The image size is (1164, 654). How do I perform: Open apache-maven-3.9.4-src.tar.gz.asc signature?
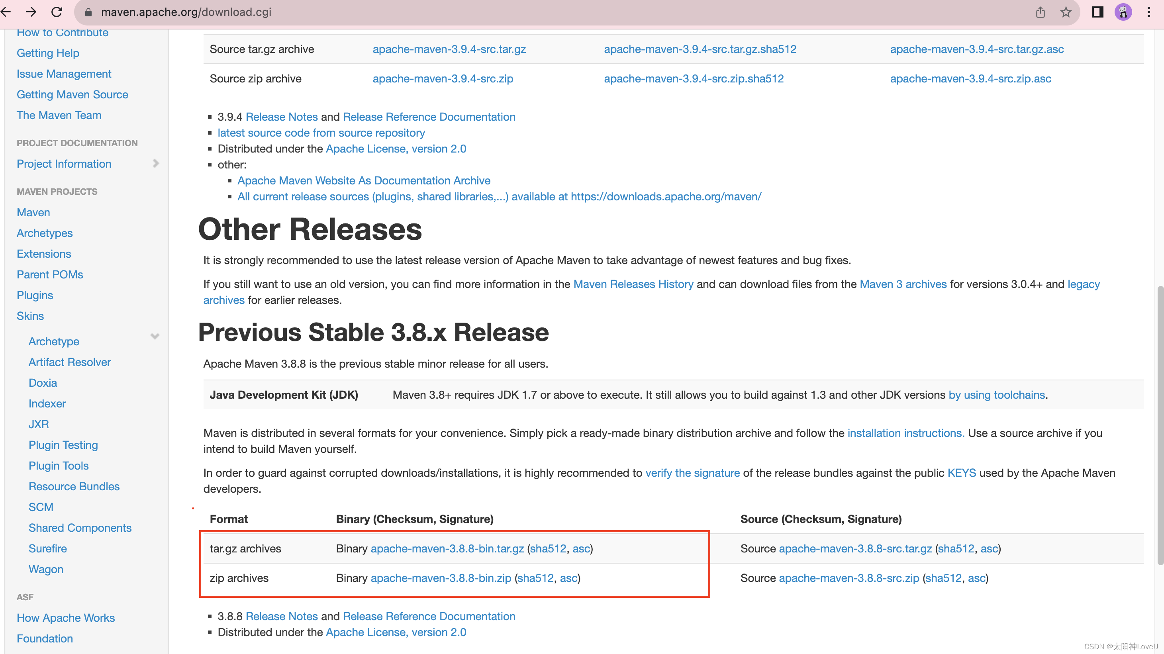coord(977,49)
